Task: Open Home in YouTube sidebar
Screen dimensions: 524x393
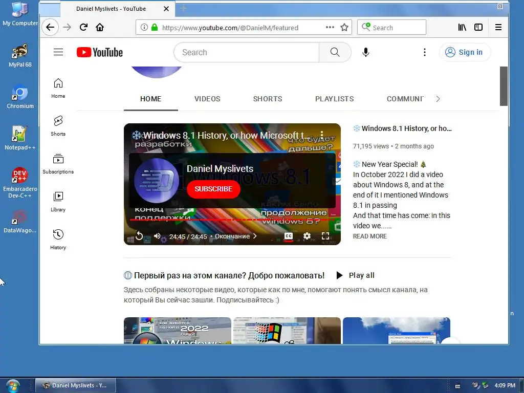Action: [x=58, y=88]
